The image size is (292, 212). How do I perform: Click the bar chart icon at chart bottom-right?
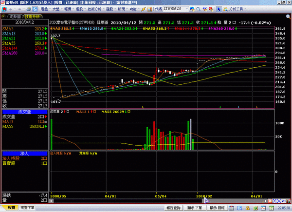[288, 201]
